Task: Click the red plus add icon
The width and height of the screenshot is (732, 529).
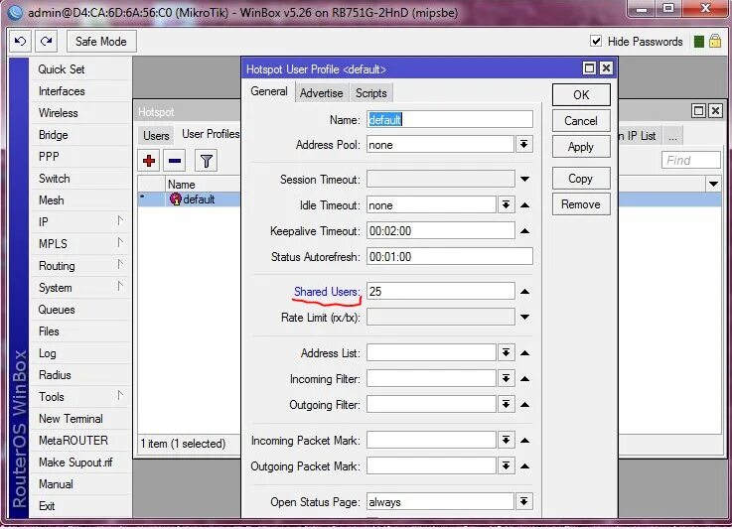Action: (x=149, y=161)
